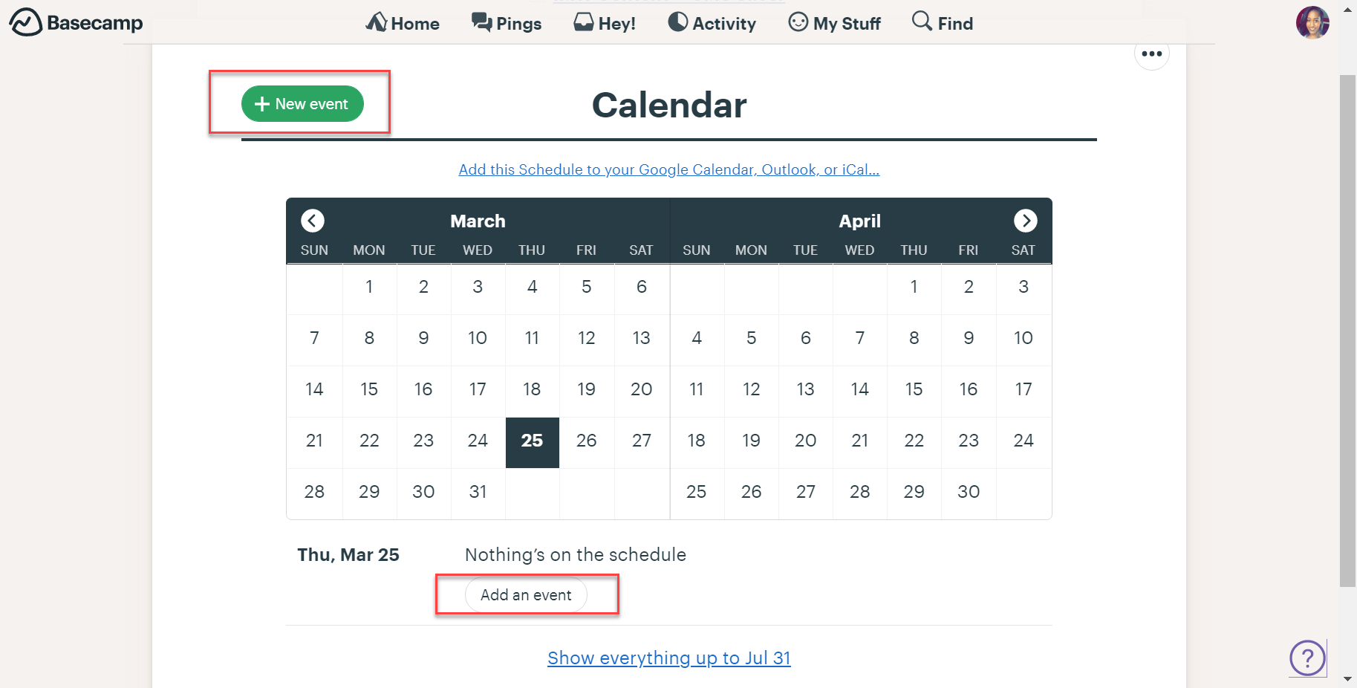Screen dimensions: 1357x688
Task: Open the help question mark icon
Action: click(1307, 658)
